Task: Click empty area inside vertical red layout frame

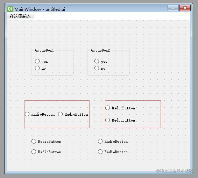Action: click(148, 114)
